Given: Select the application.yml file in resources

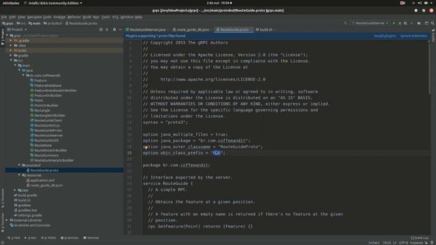Looking at the screenshot, I should 42,180.
